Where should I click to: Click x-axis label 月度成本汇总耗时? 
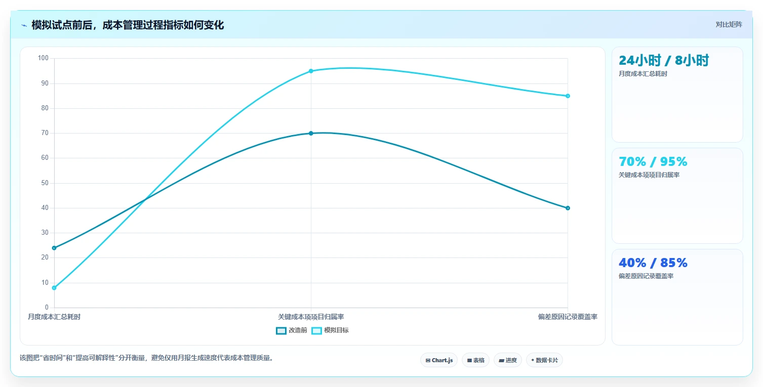pos(54,317)
